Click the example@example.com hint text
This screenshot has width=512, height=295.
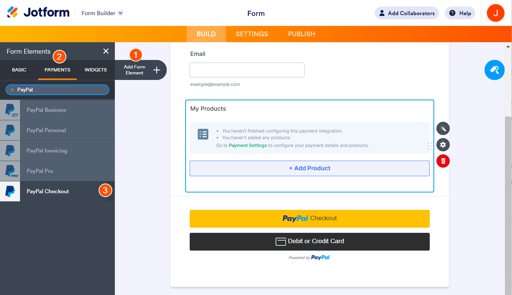[215, 84]
